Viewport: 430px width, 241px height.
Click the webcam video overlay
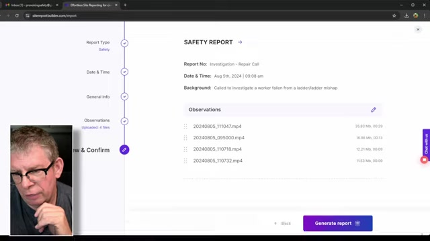pyautogui.click(x=42, y=180)
